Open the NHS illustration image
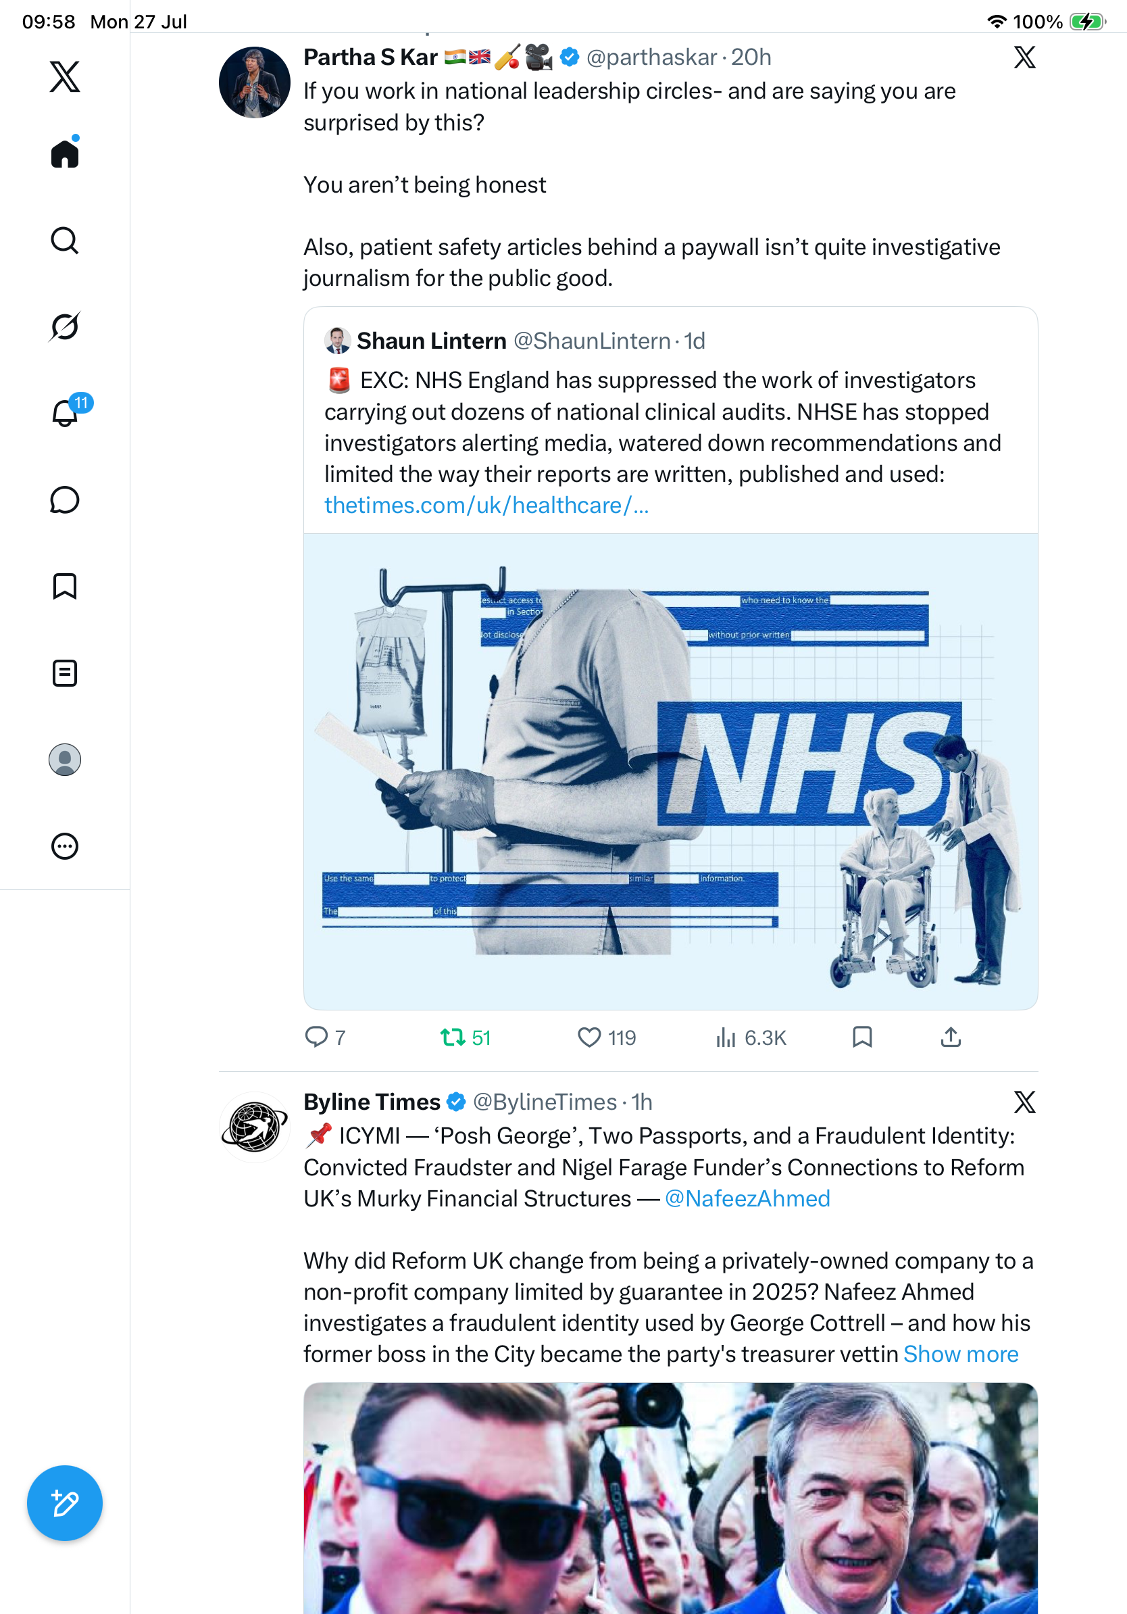1127x1614 pixels. tap(670, 771)
